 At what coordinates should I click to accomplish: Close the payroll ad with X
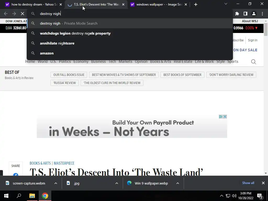[x=225, y=116]
